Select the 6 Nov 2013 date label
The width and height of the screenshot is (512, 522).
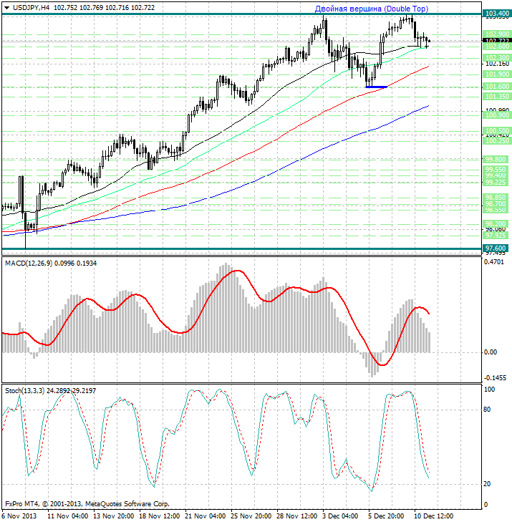[x=19, y=516]
